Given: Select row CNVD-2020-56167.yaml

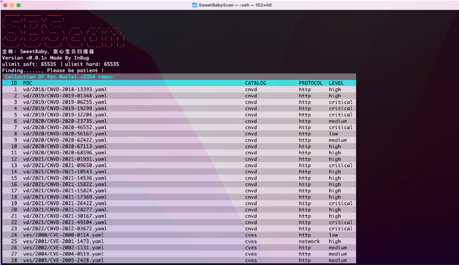Looking at the screenshot, I should [179, 134].
